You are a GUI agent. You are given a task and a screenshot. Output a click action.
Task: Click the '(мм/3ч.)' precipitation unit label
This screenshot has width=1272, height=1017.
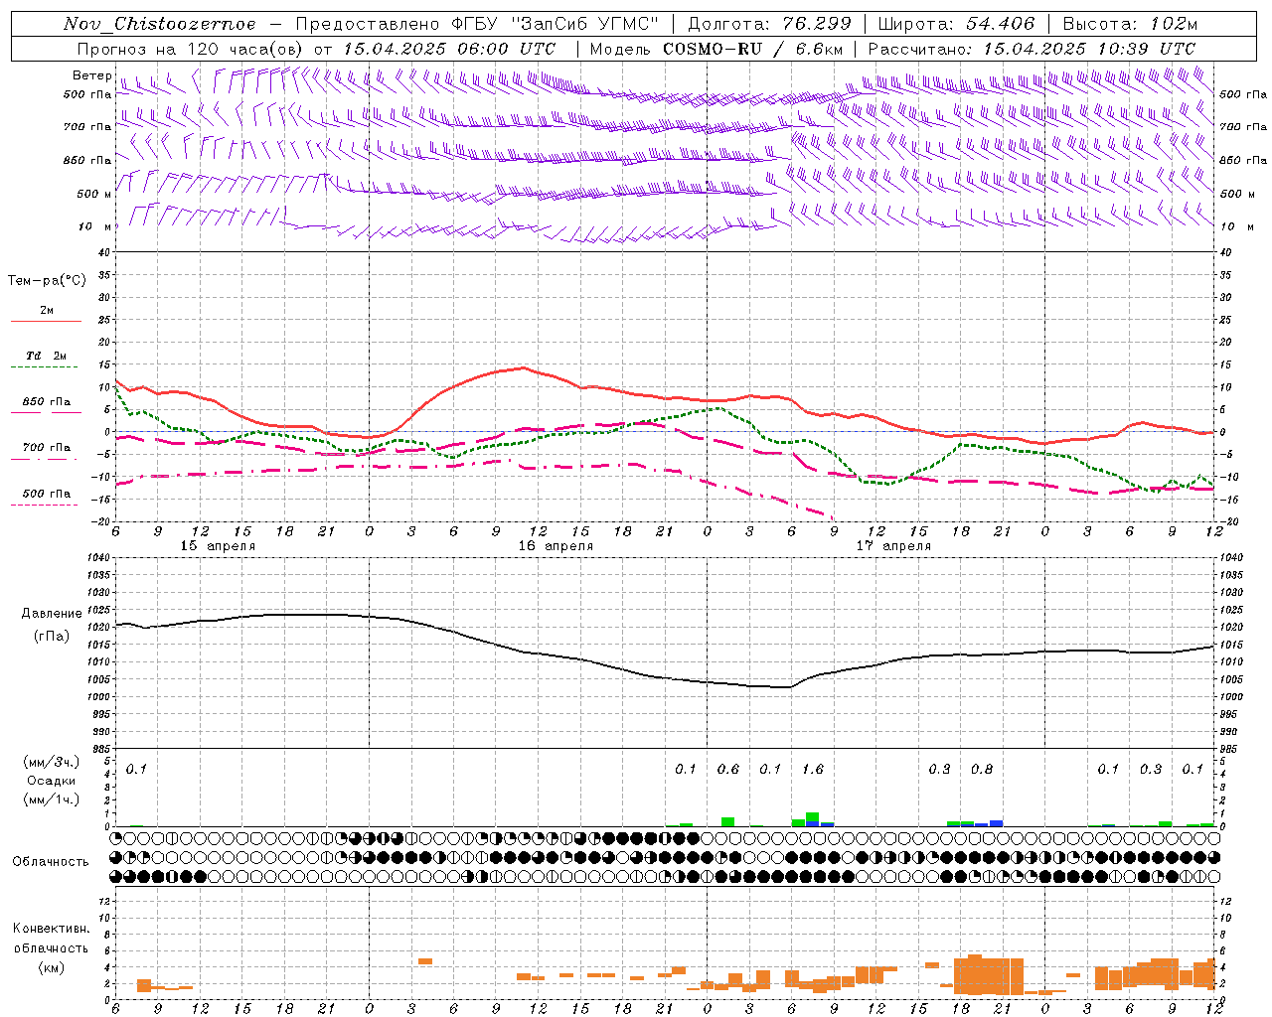(51, 762)
